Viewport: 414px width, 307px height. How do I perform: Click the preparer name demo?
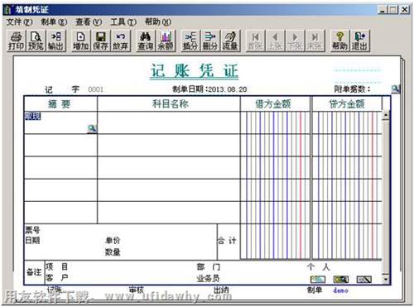(340, 290)
